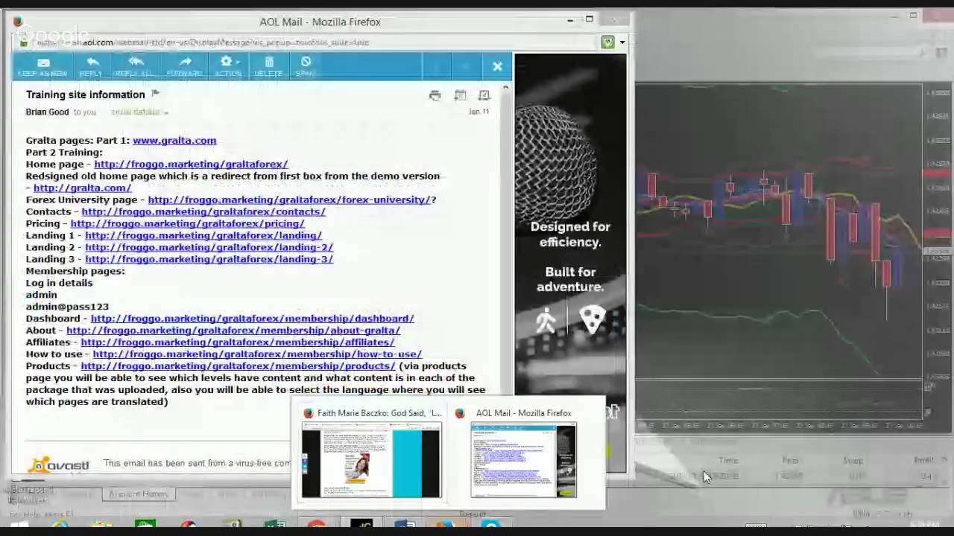The width and height of the screenshot is (954, 536).
Task: Print the email using the printer icon
Action: pyautogui.click(x=435, y=95)
